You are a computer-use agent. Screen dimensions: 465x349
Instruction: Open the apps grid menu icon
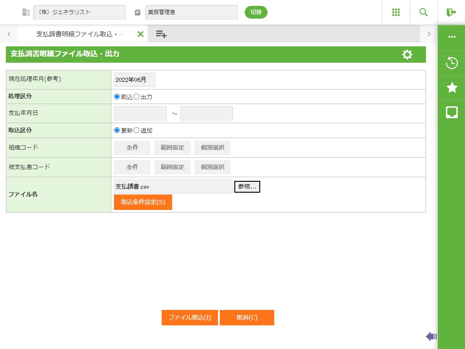396,12
